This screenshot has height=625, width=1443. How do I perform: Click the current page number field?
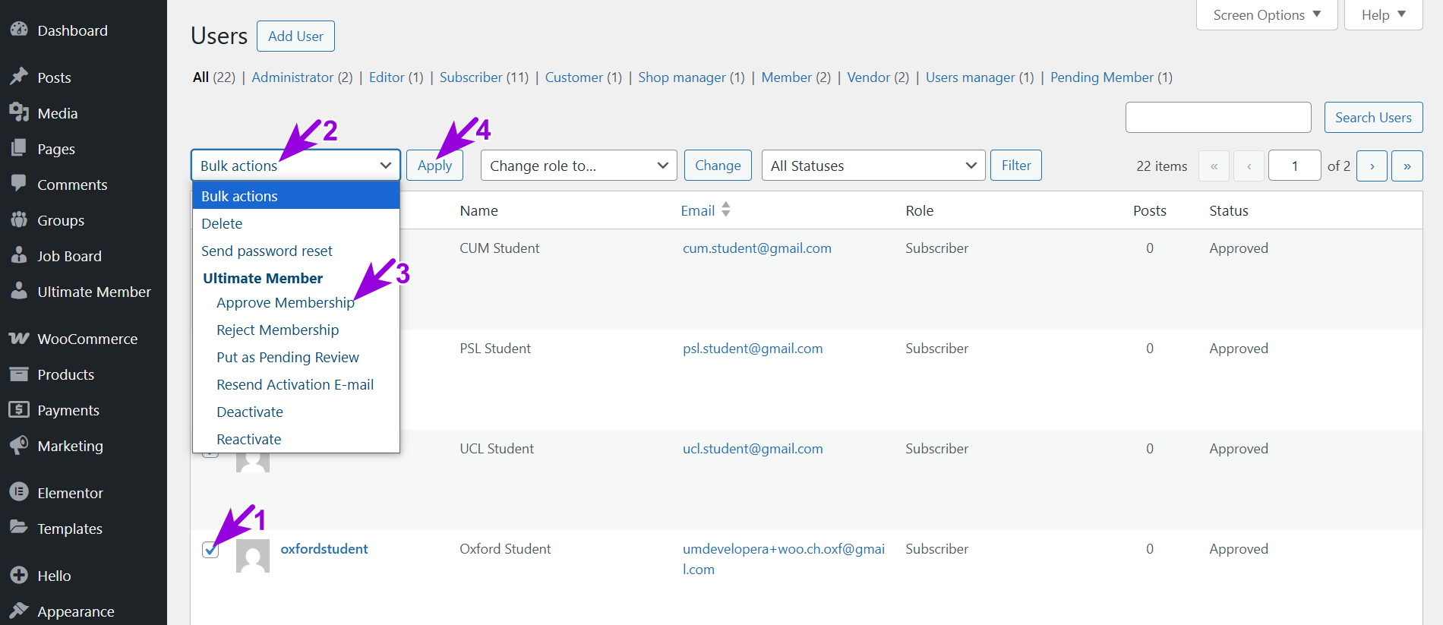coord(1294,166)
